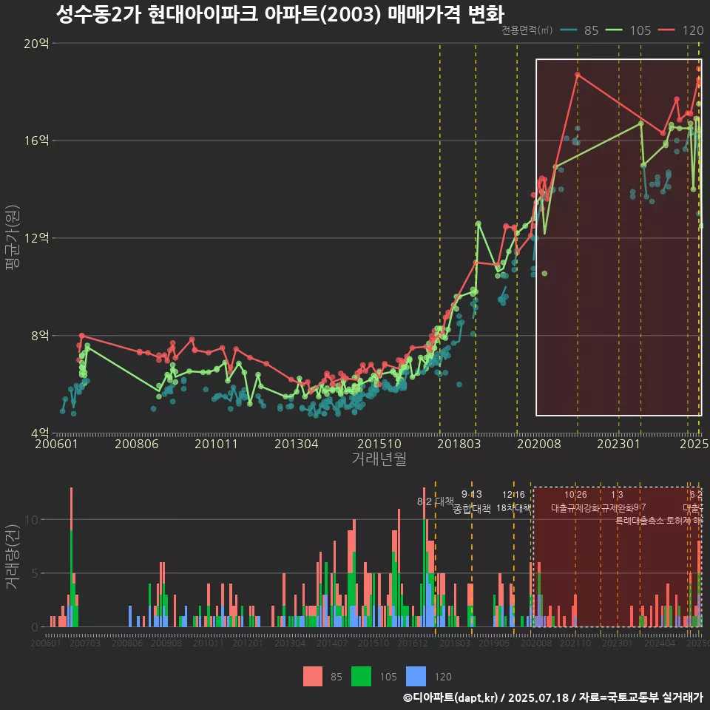This screenshot has height=710, width=710.
Task: Click the 105 green legend line at top
Action: 614,30
